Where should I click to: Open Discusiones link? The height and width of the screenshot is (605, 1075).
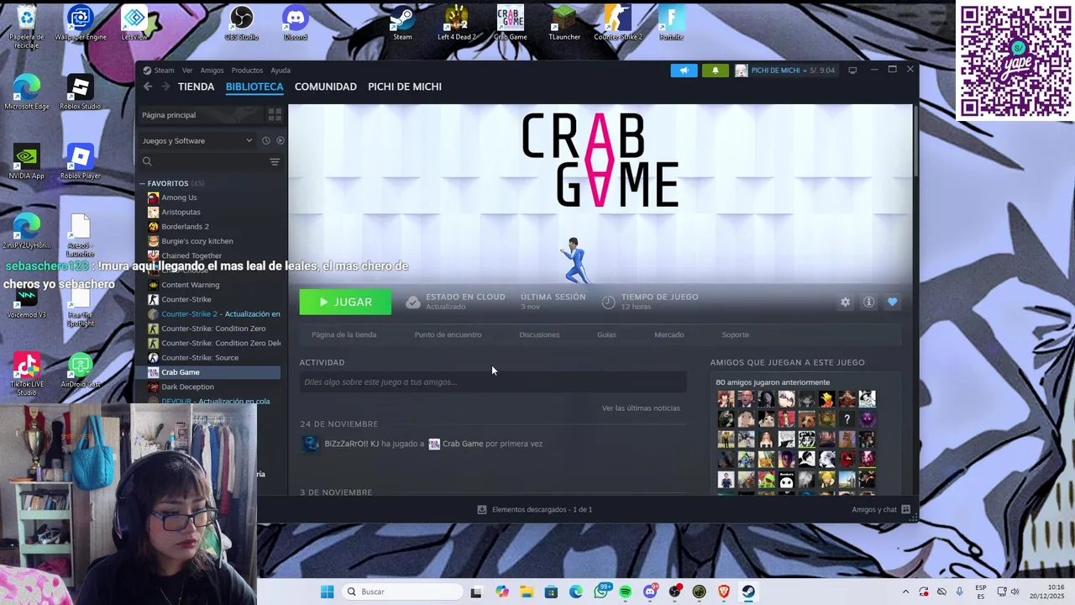(x=539, y=334)
